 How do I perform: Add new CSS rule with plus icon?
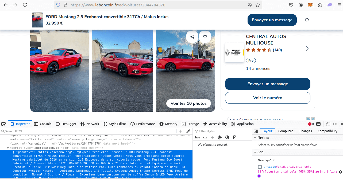(x=212, y=137)
